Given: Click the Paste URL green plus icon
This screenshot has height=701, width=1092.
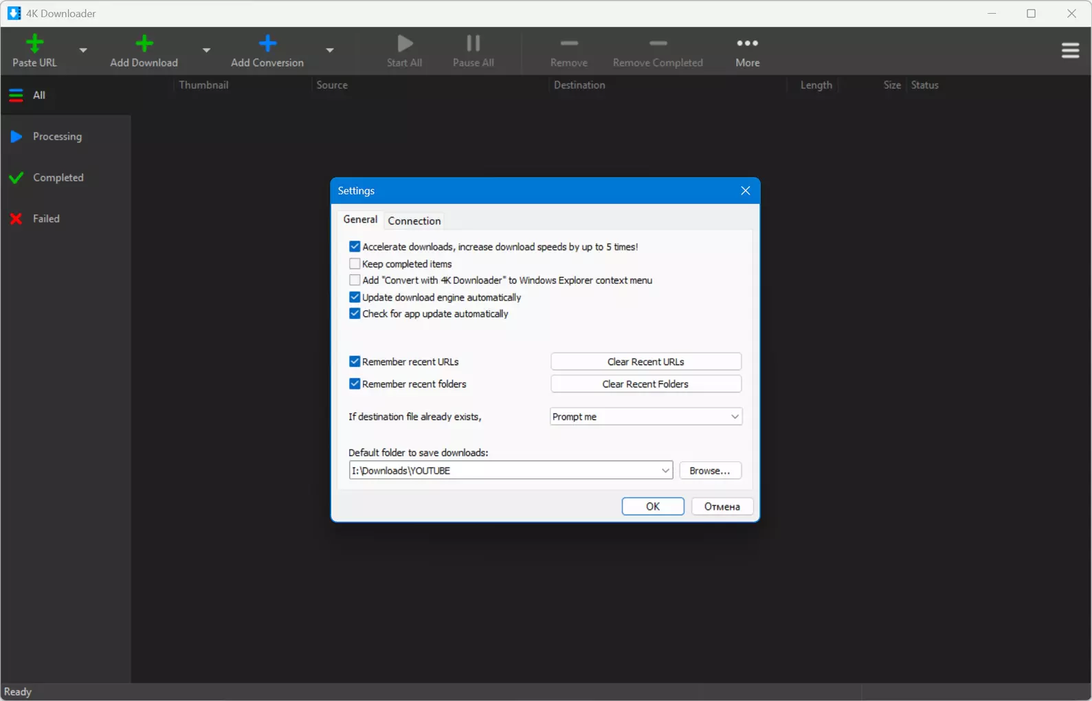Looking at the screenshot, I should pos(34,44).
